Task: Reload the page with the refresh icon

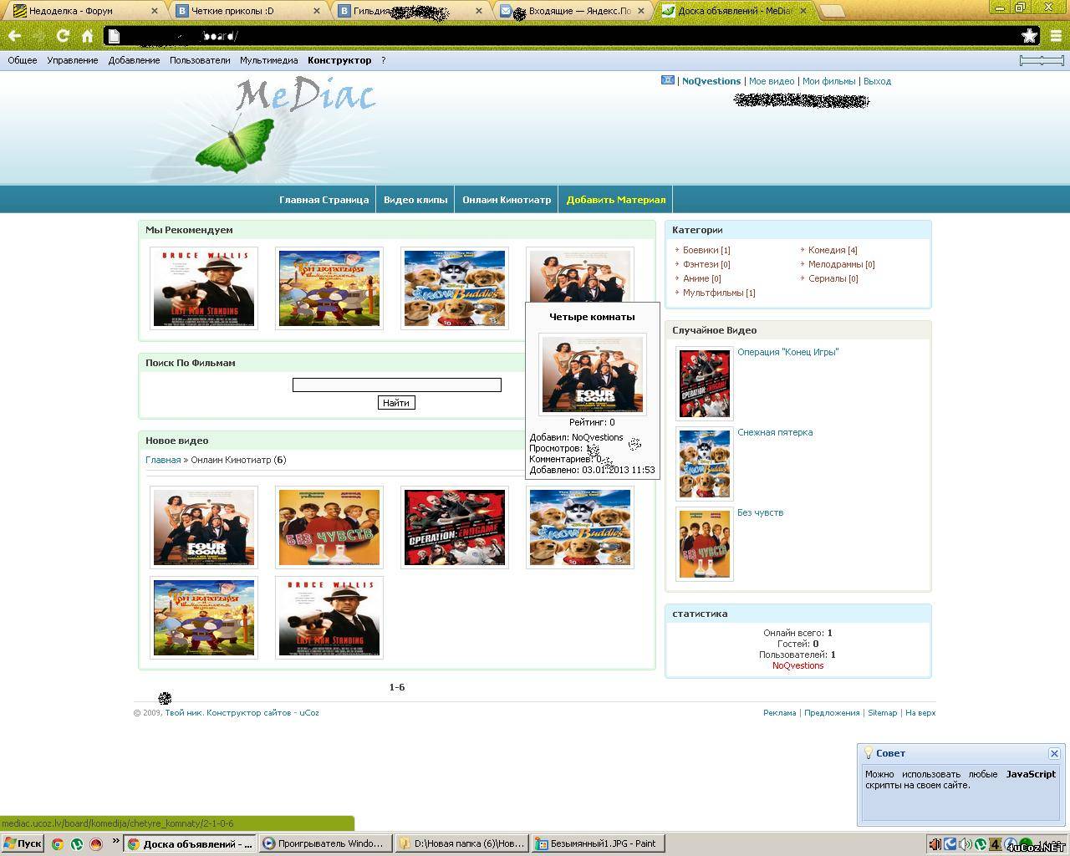Action: point(63,36)
